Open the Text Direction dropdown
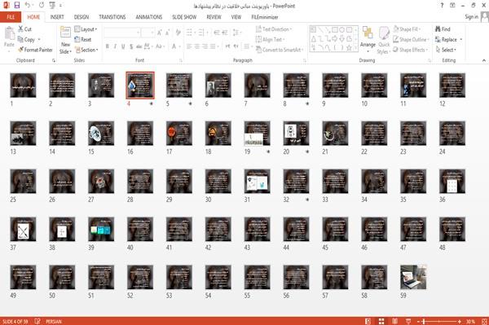The width and height of the screenshot is (489, 325). click(x=274, y=29)
